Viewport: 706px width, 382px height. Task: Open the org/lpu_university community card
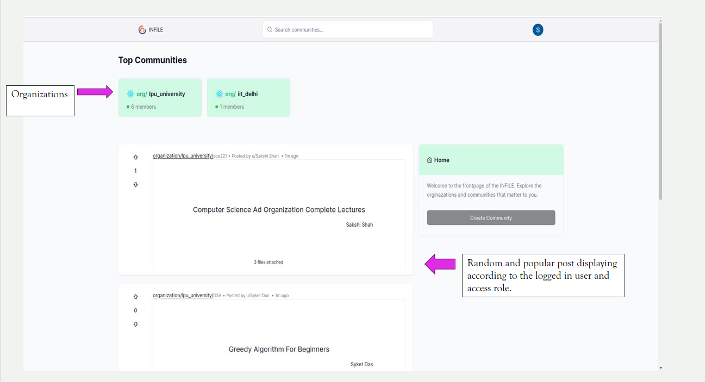(160, 97)
